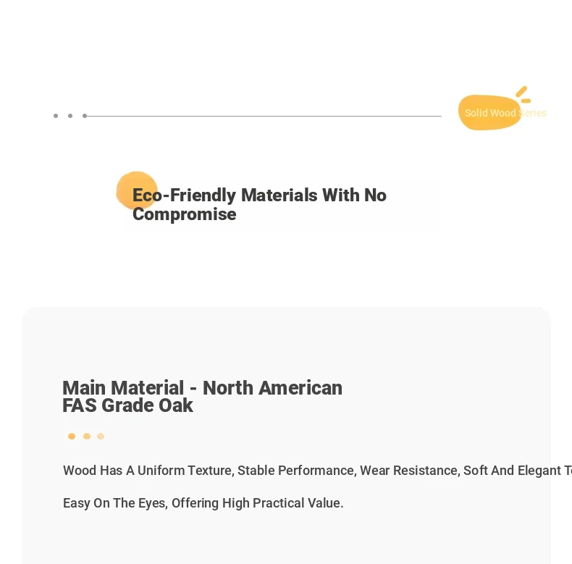
Task: Click the first grey dot at the line start
Action: [56, 116]
